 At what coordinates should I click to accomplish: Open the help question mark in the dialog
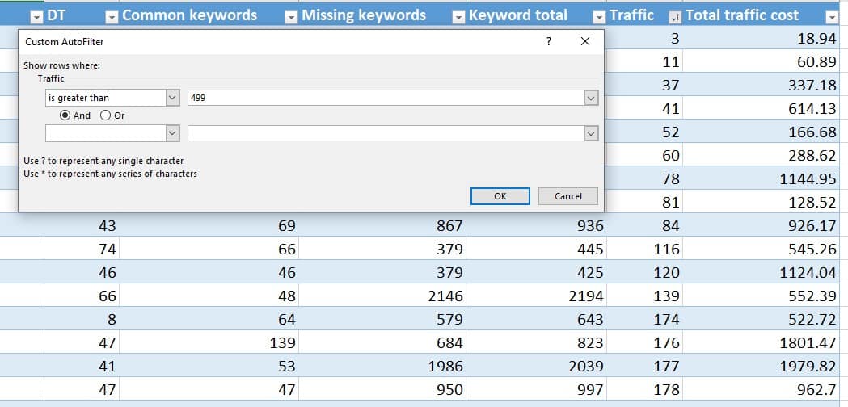coord(548,42)
